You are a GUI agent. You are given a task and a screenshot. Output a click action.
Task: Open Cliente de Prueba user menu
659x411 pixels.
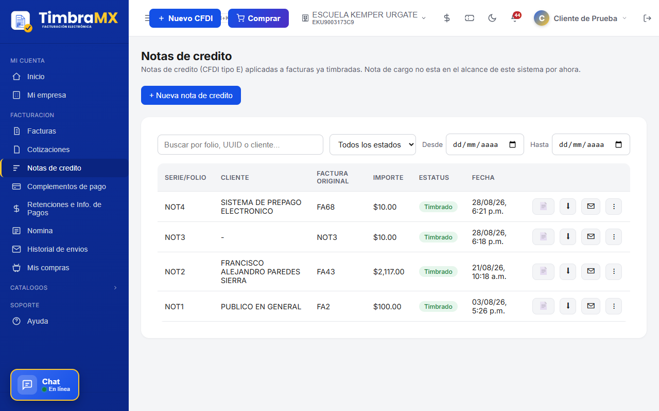point(581,18)
